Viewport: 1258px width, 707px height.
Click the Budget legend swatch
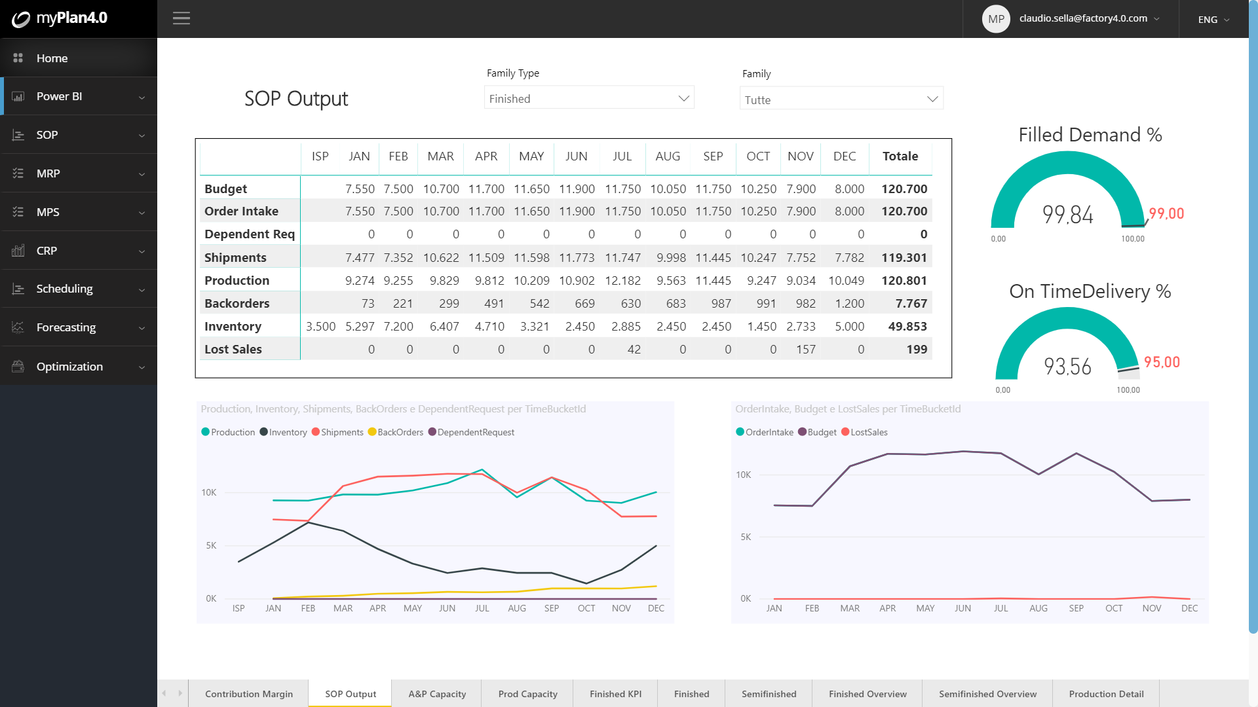[x=802, y=432]
